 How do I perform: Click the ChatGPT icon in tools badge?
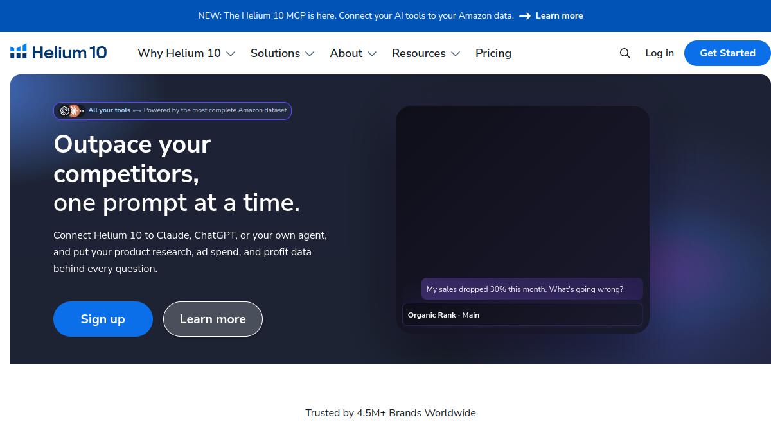pyautogui.click(x=65, y=111)
